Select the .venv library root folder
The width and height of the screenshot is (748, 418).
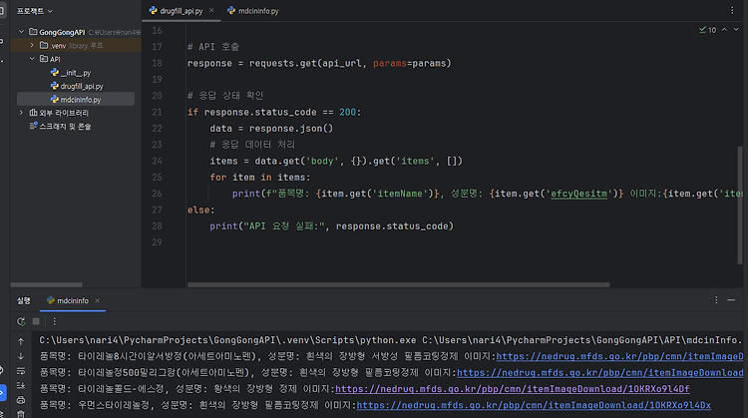point(76,45)
